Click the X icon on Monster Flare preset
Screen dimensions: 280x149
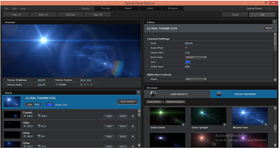click(x=266, y=124)
